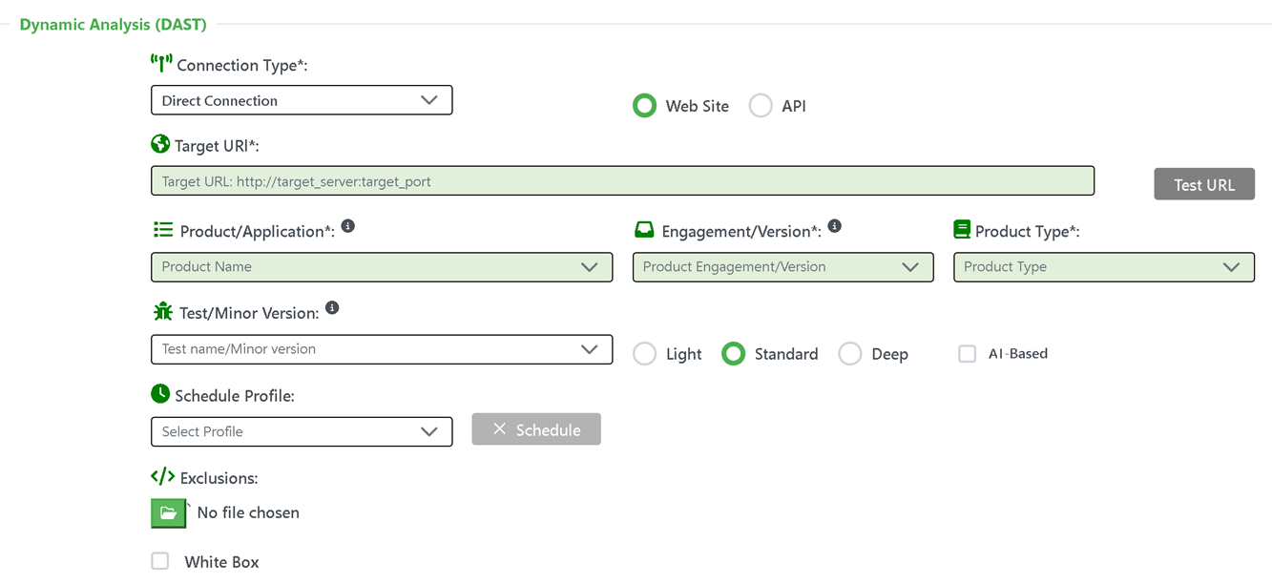The width and height of the screenshot is (1272, 584).
Task: Click the Schedule button
Action: tap(536, 429)
